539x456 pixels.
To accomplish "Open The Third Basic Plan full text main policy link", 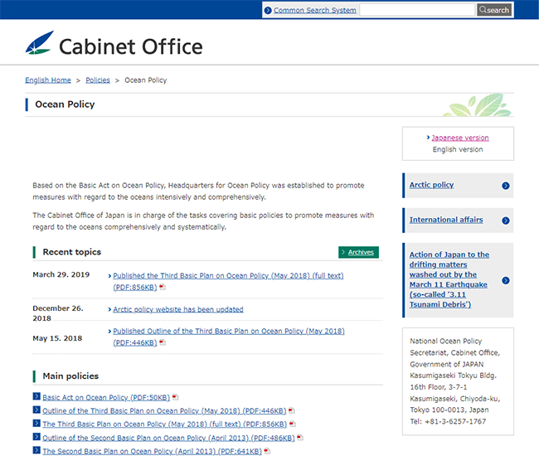I will click(x=165, y=424).
